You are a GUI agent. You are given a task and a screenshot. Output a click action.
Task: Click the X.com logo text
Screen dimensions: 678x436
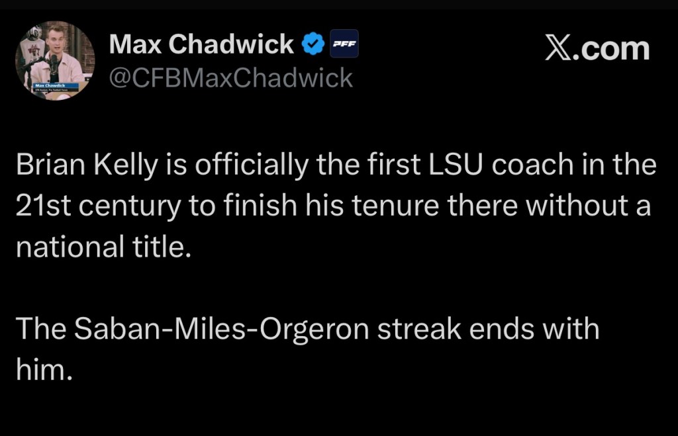[x=597, y=49]
